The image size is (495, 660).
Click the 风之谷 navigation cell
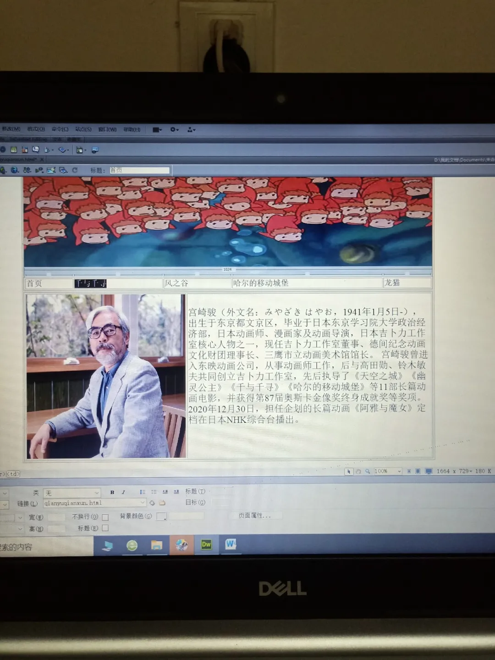point(197,283)
